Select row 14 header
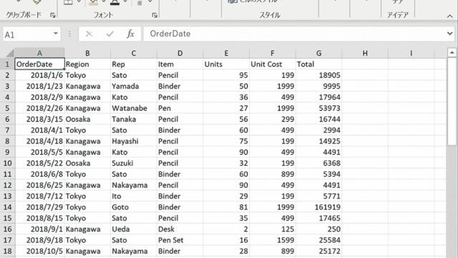 7,207
